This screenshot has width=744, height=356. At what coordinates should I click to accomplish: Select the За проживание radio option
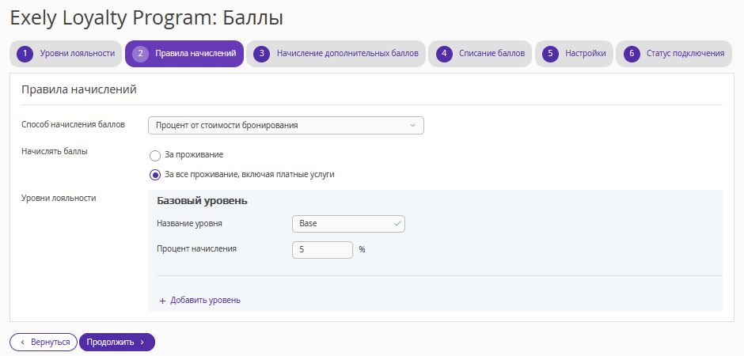coord(154,156)
